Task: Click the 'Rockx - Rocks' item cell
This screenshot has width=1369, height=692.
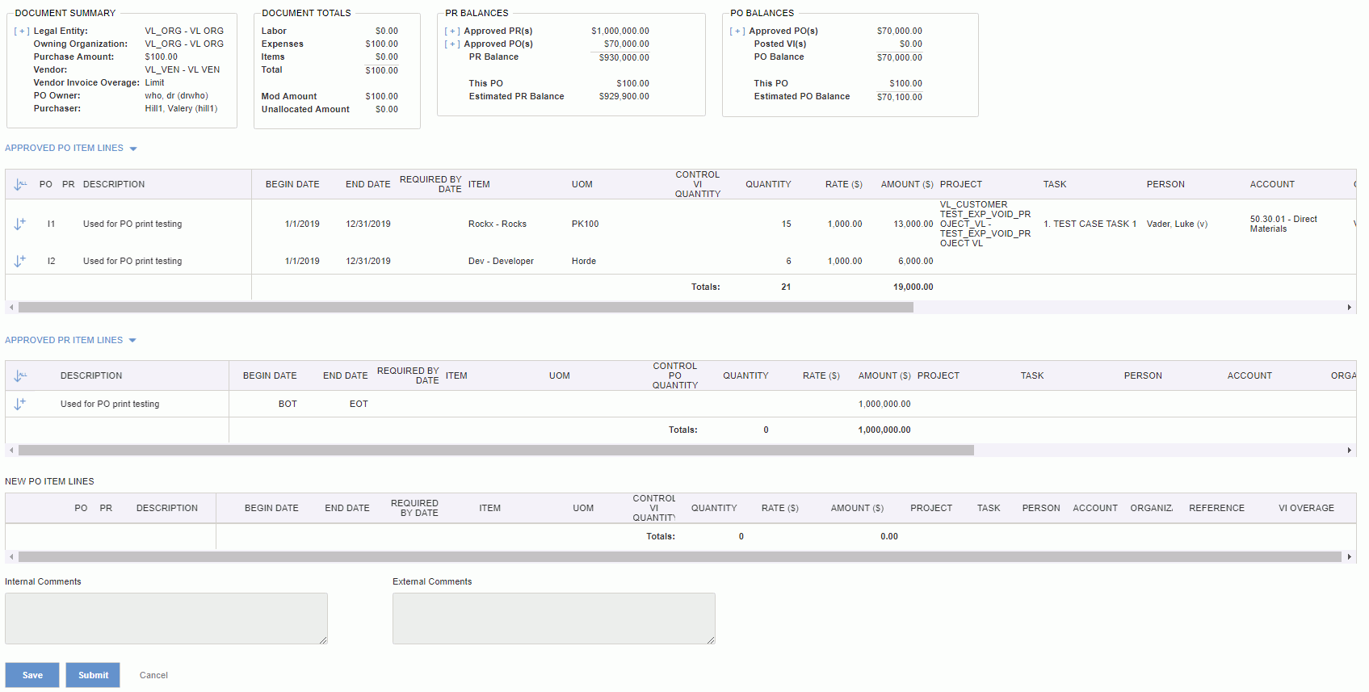Action: [498, 224]
